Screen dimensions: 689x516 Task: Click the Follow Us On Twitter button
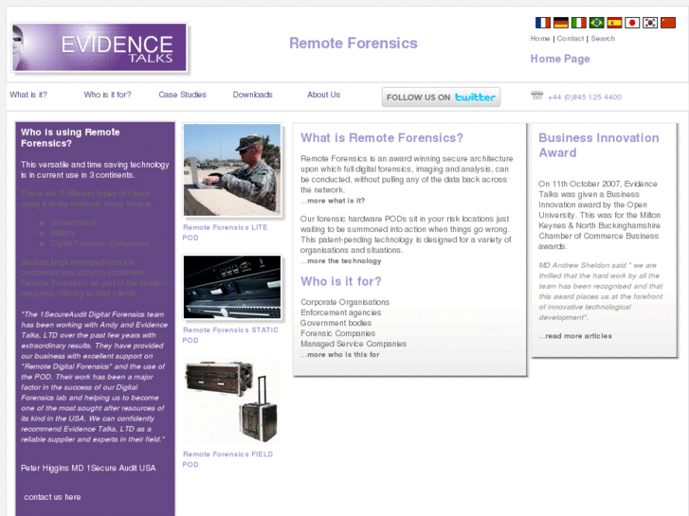pyautogui.click(x=441, y=98)
